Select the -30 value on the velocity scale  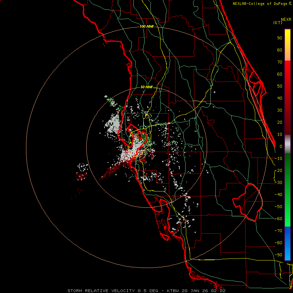[278, 183]
